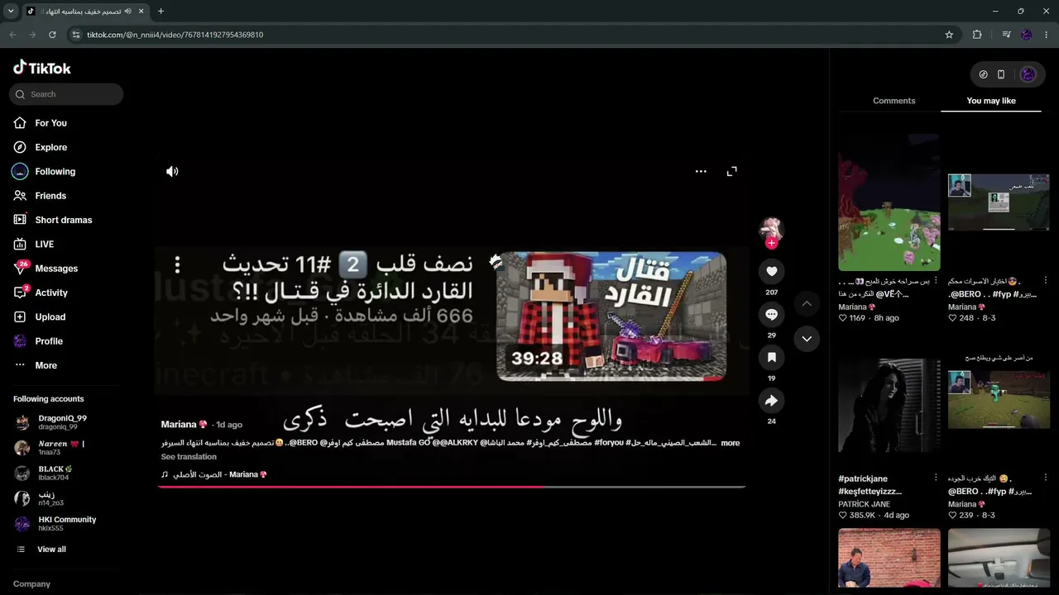Open Chrome media controls
The height and width of the screenshot is (595, 1059).
tap(1006, 35)
